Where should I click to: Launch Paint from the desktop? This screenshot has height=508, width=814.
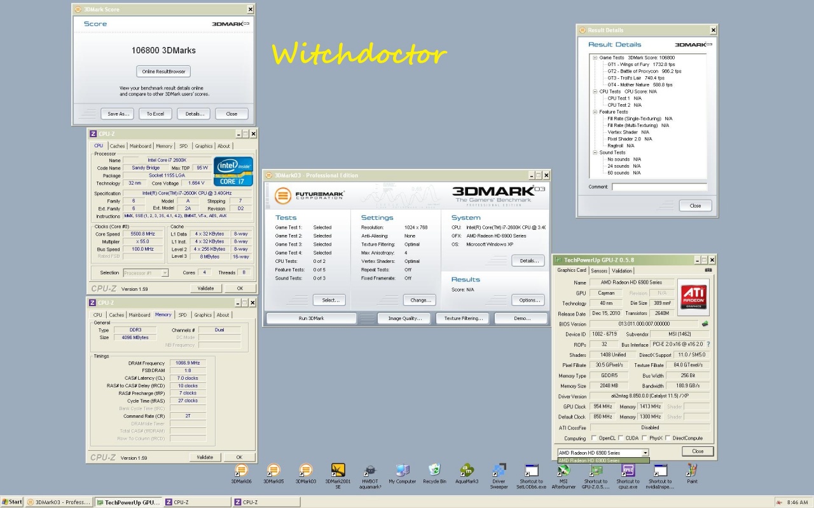[692, 470]
